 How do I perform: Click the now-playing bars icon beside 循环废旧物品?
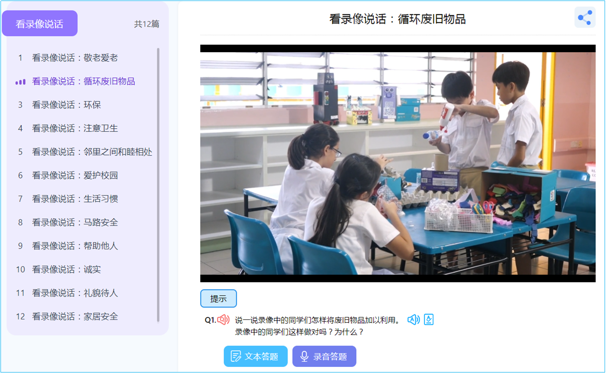coord(20,82)
